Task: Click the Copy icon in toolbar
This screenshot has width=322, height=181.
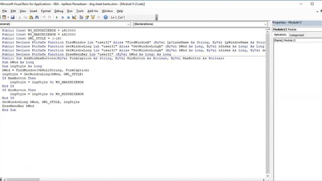Action: tap(25, 18)
